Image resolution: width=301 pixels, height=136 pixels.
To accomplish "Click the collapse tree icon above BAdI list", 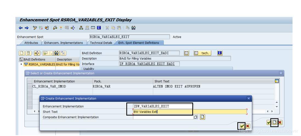I will 63,53.
